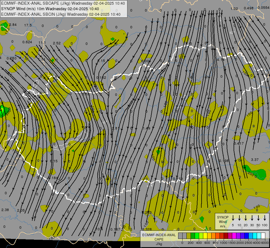Viewport: 270px width, 248px height.
Task: Click the 0.184 value on the map
Action: coord(53,178)
